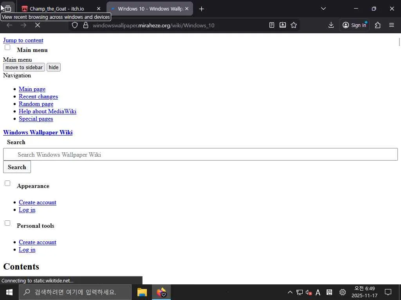The height and width of the screenshot is (300, 401).
Task: Toggle reader view icon
Action: pyautogui.click(x=272, y=25)
